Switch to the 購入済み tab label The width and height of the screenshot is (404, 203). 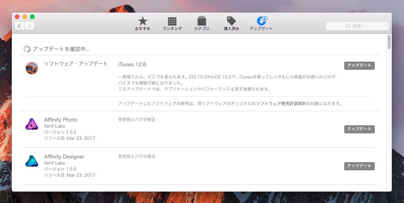(x=231, y=29)
